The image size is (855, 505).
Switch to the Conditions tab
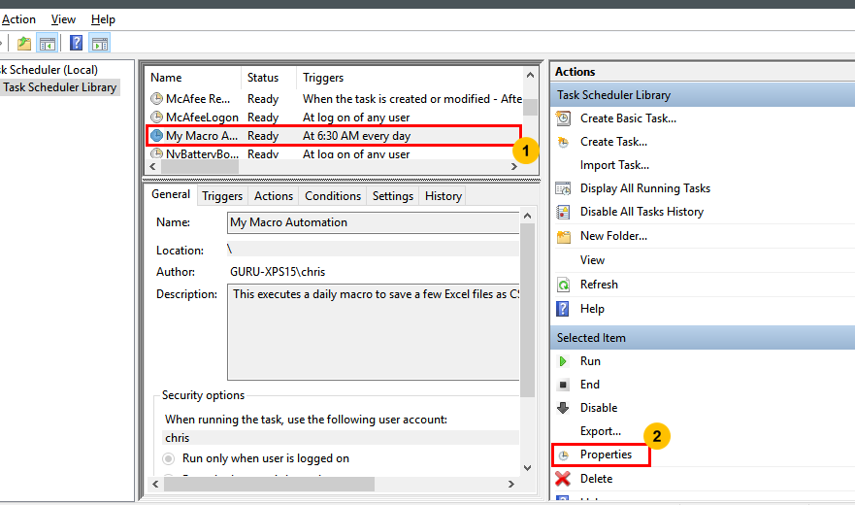(x=333, y=196)
